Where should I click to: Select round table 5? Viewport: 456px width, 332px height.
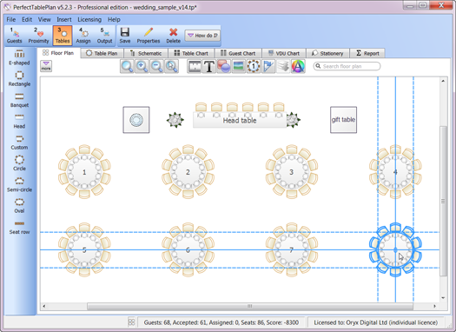pyautogui.click(x=84, y=250)
